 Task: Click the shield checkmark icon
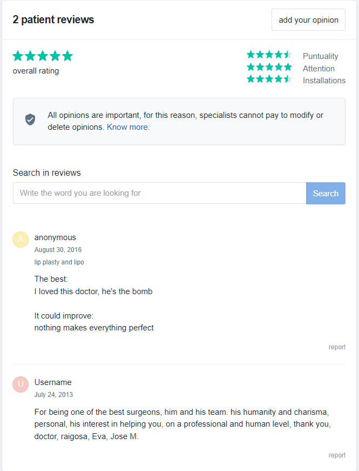(x=30, y=120)
